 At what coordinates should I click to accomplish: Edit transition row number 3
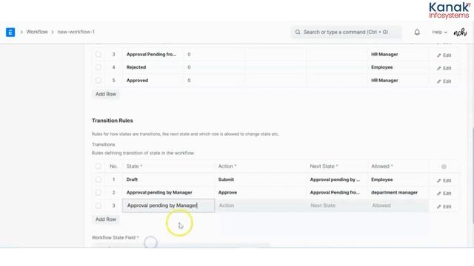(444, 207)
